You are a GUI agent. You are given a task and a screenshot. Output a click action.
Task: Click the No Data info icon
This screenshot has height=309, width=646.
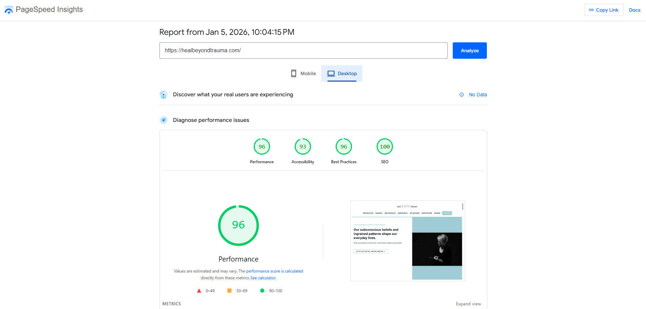(x=462, y=95)
